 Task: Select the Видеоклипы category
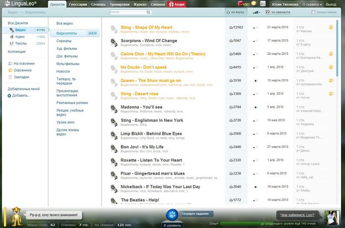point(75,34)
